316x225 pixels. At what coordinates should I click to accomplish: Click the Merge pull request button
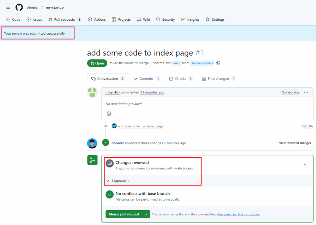tap(124, 214)
